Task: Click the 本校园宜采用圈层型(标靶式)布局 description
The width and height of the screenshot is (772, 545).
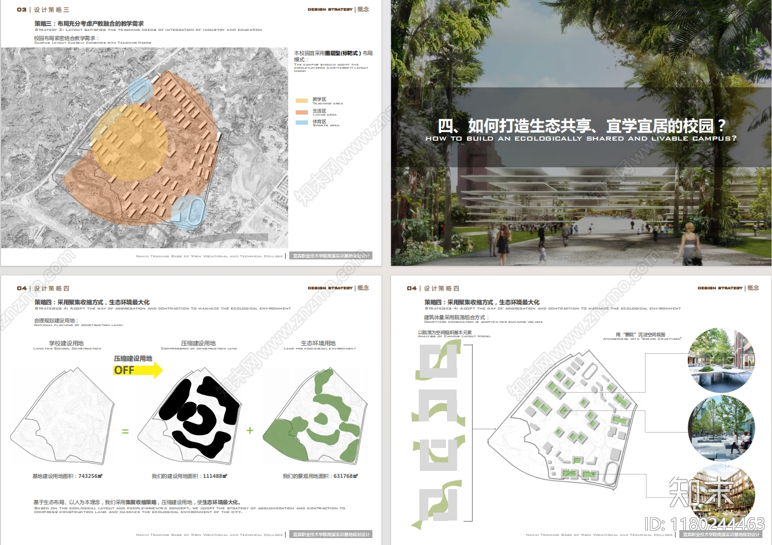Action: tap(333, 56)
